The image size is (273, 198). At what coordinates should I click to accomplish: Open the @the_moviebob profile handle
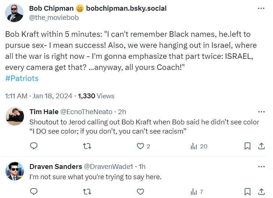pos(54,17)
